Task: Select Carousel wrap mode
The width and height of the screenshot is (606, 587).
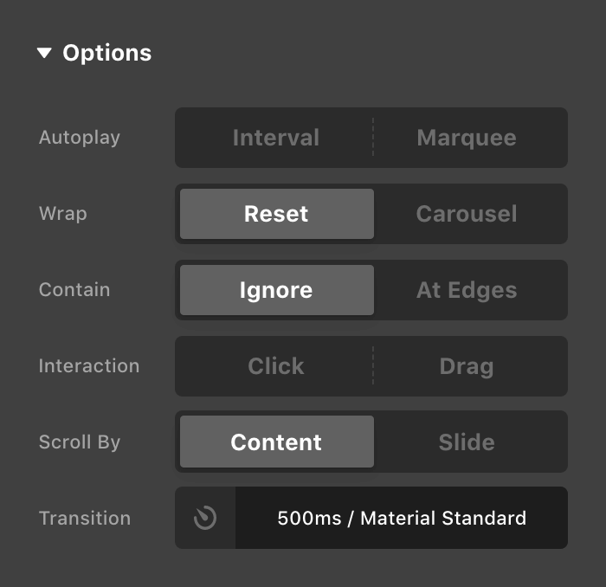Action: [467, 214]
